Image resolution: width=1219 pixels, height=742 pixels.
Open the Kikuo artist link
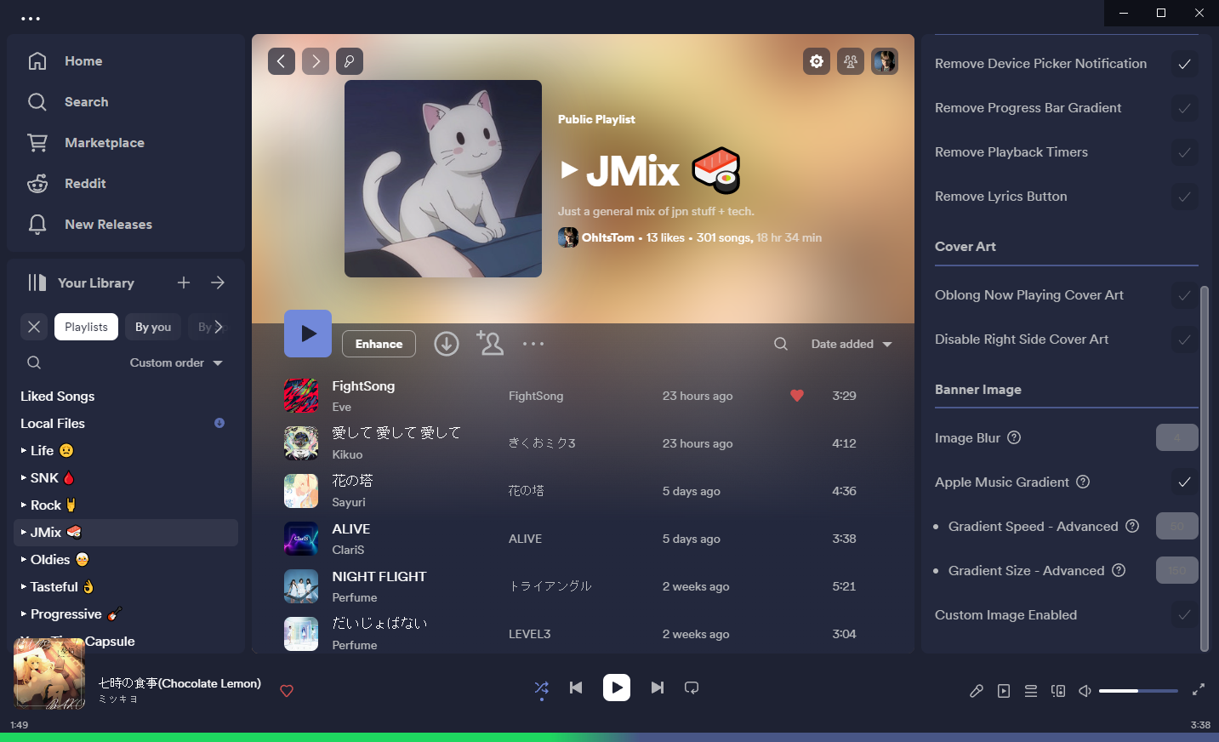(347, 454)
